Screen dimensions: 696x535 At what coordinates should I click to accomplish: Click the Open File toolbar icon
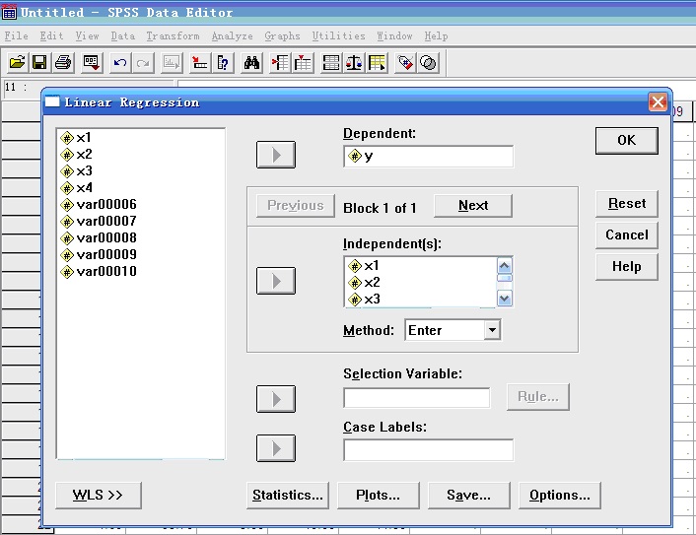coord(17,62)
